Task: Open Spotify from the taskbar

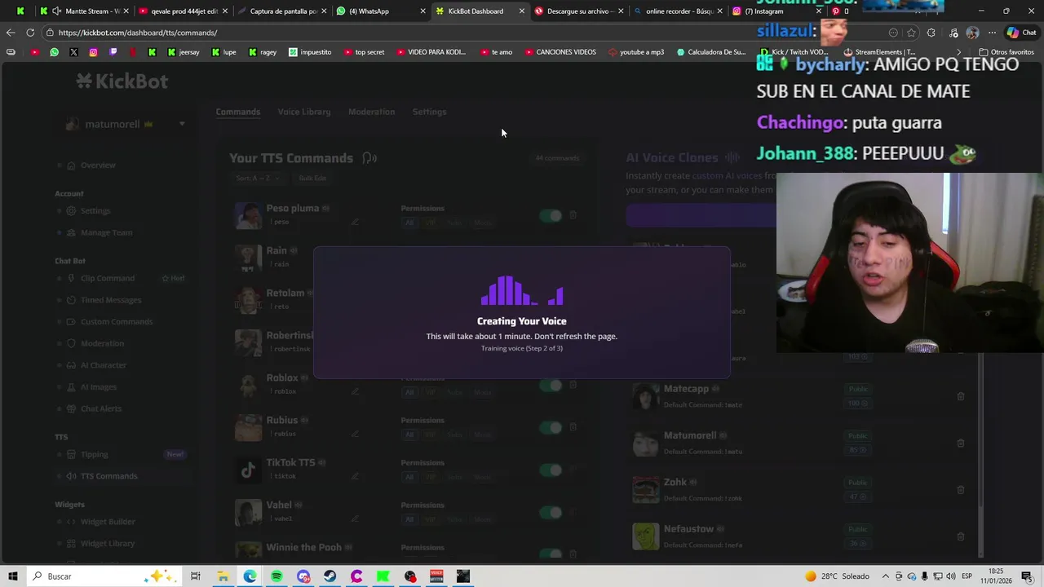Action: pyautogui.click(x=276, y=576)
